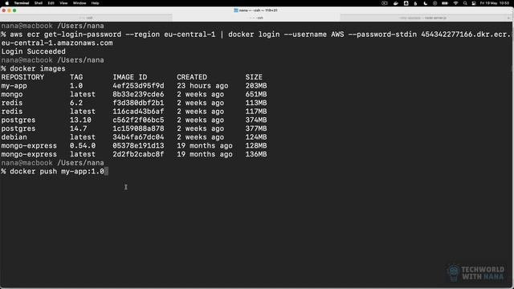The image size is (514, 289).
Task: Click the 128MB size value
Action: coord(256,145)
